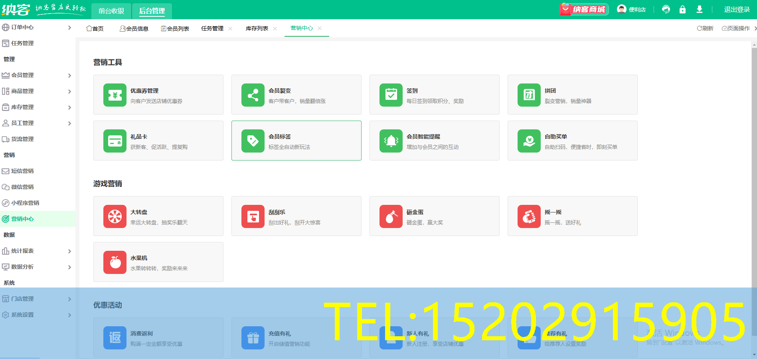Open the 礼品卡 gift card icon
757x359 pixels.
(x=115, y=141)
